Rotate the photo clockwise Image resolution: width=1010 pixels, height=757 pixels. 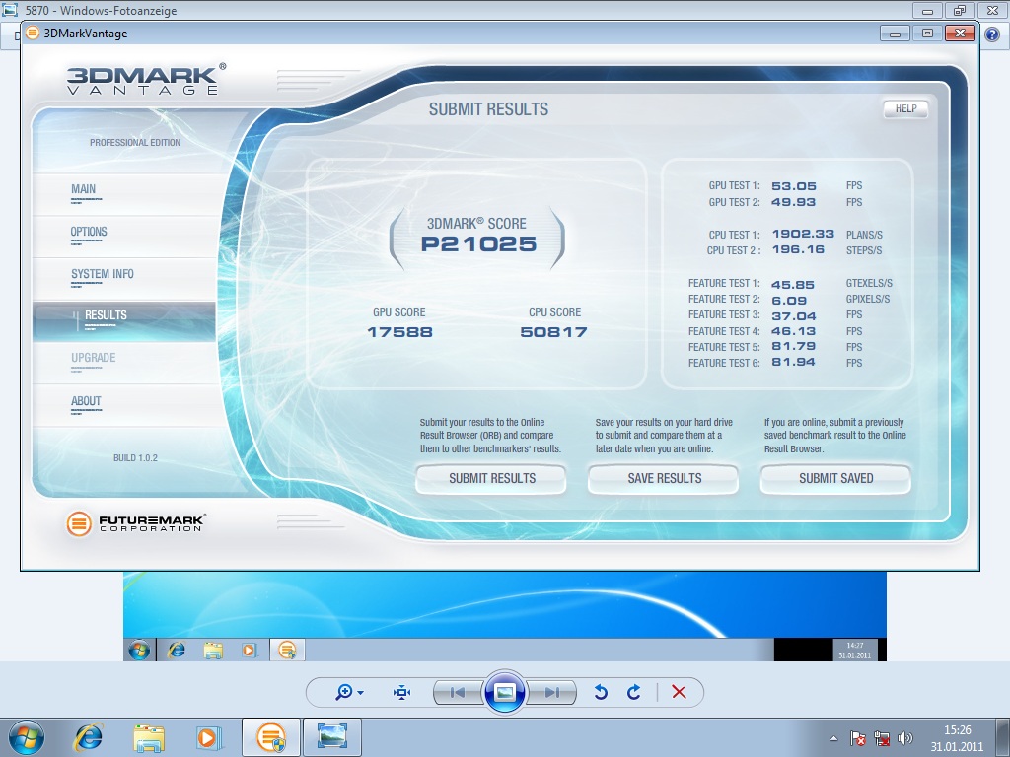pyautogui.click(x=634, y=692)
